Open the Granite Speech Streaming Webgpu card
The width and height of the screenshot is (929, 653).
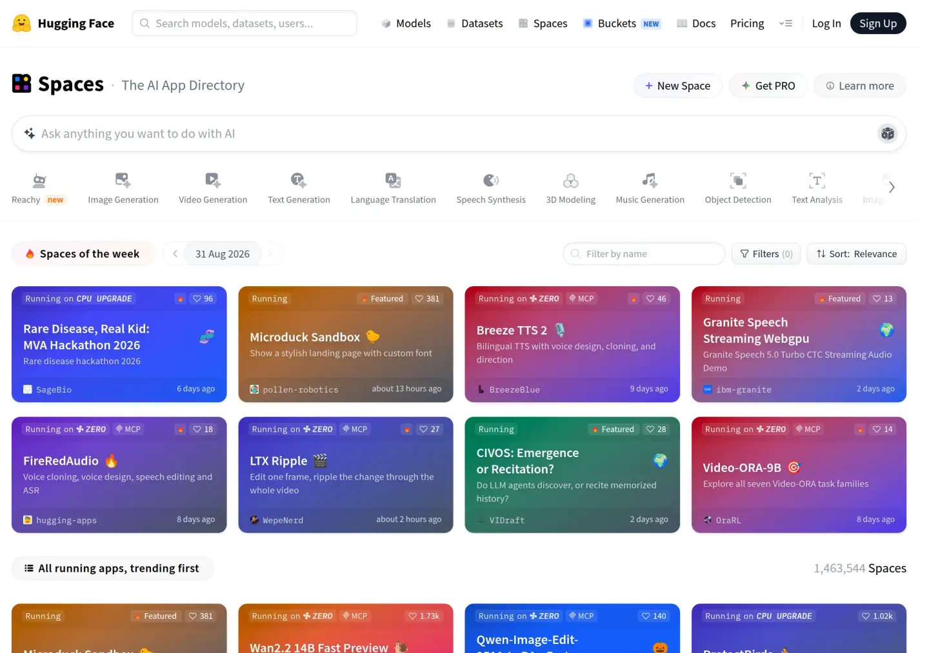tap(799, 344)
